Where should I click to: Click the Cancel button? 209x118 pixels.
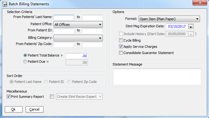[x=35, y=109]
